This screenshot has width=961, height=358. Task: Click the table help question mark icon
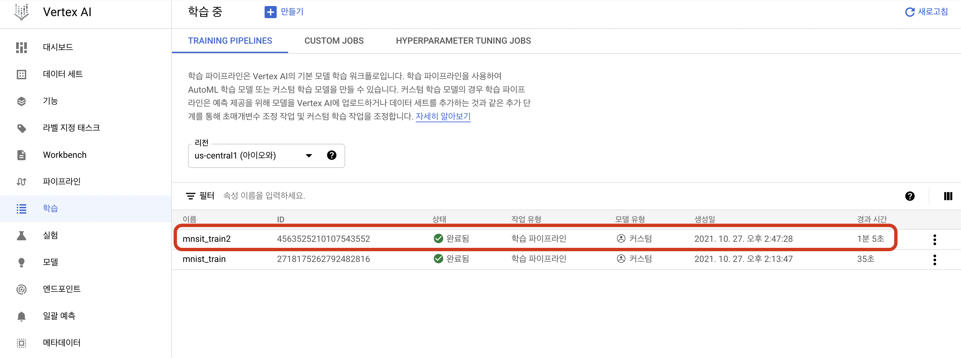coord(910,196)
